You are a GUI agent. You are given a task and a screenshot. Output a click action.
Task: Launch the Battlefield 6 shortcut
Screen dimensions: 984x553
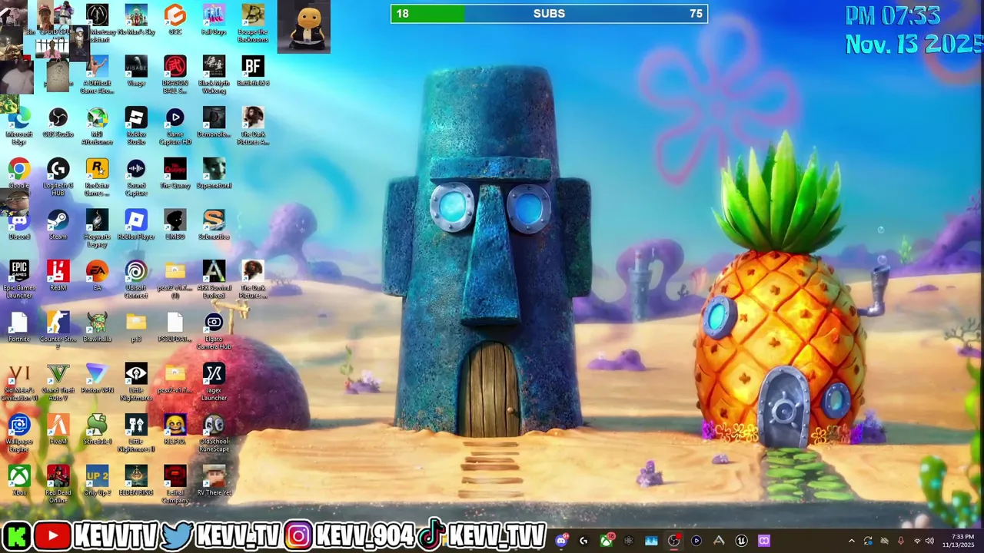(253, 71)
